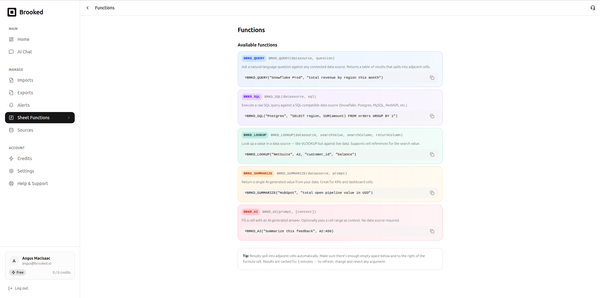600x298 pixels.
Task: Open Credits under Account
Action: pos(40,159)
